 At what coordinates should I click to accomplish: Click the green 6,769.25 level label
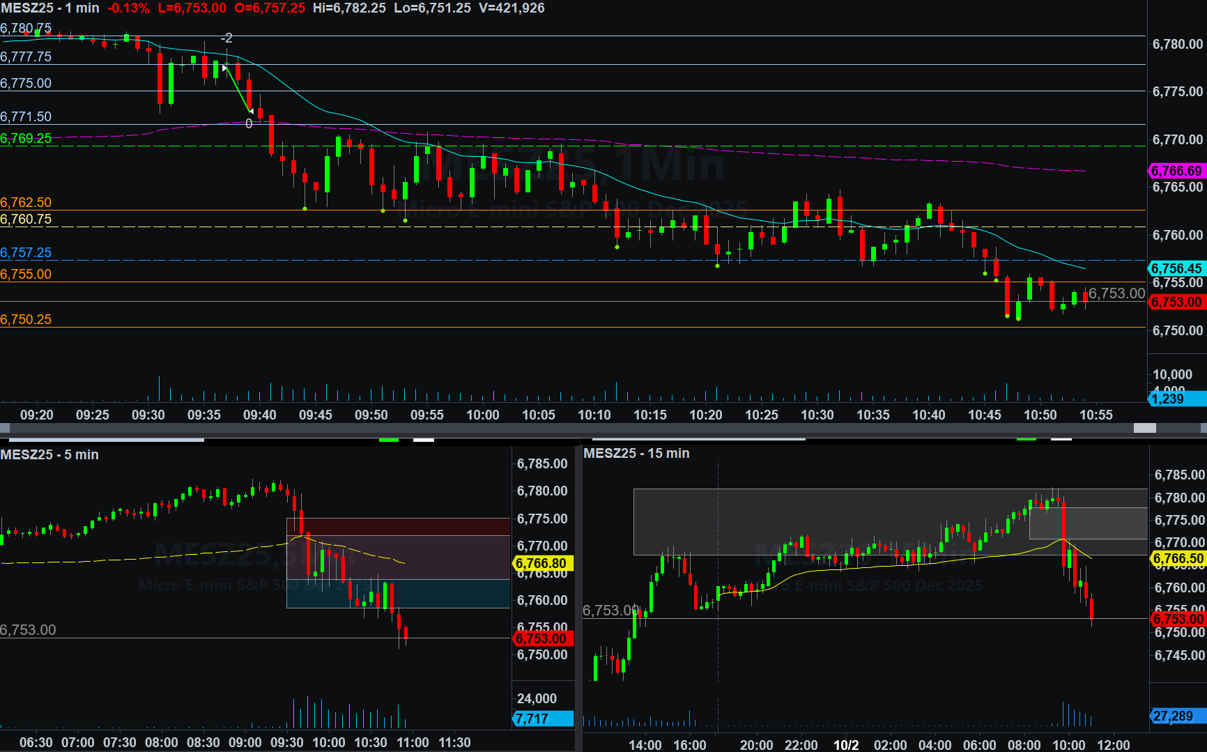[26, 138]
